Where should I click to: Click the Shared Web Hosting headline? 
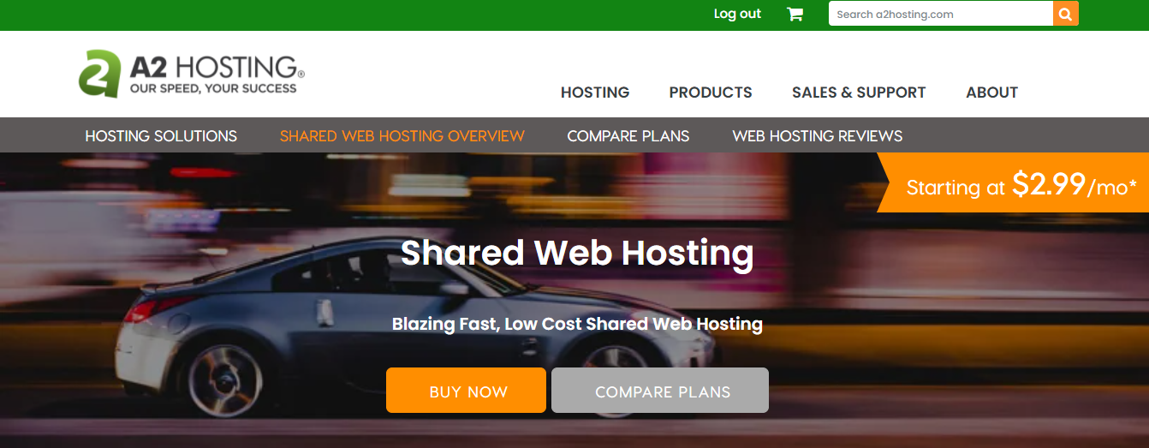pyautogui.click(x=577, y=253)
